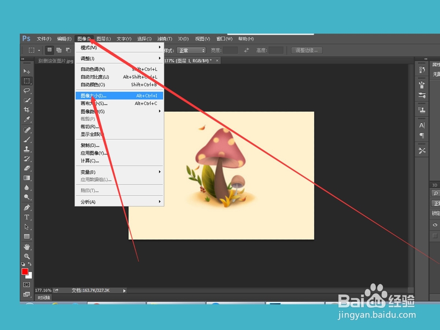Viewport: 440px width, 330px height.
Task: Reset default foreground and background colors
Action: coord(23,264)
